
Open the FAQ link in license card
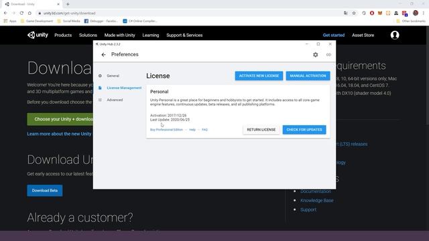click(x=204, y=129)
